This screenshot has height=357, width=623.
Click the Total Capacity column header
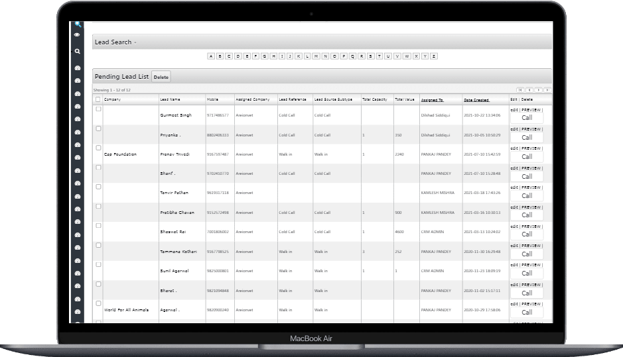[375, 99]
